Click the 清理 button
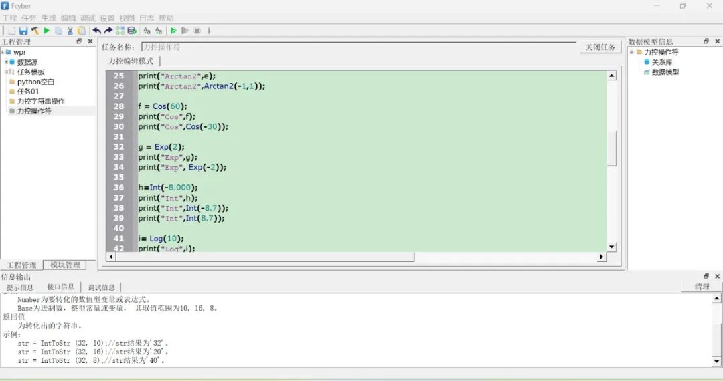 [702, 287]
